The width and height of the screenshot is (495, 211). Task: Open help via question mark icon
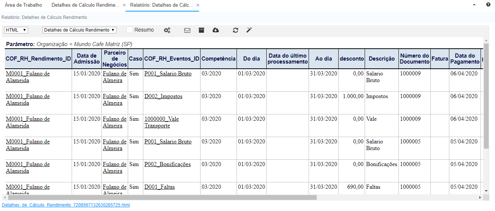tap(488, 5)
